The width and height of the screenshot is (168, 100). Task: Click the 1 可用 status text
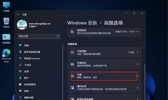coord(131,52)
